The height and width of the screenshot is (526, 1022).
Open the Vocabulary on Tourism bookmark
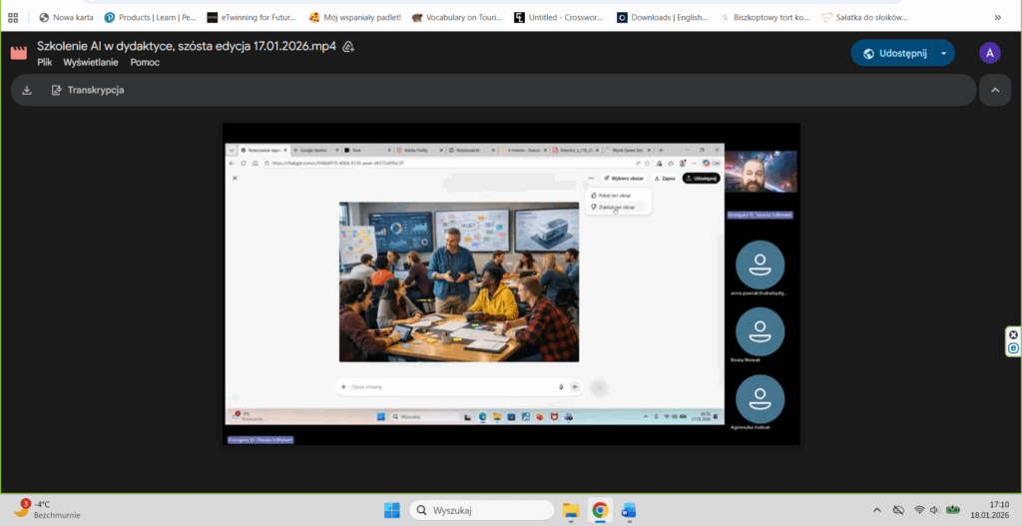point(452,17)
